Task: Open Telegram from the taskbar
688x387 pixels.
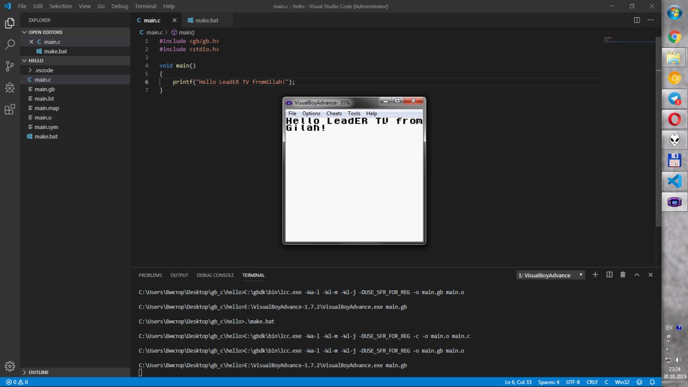Action: pos(675,99)
